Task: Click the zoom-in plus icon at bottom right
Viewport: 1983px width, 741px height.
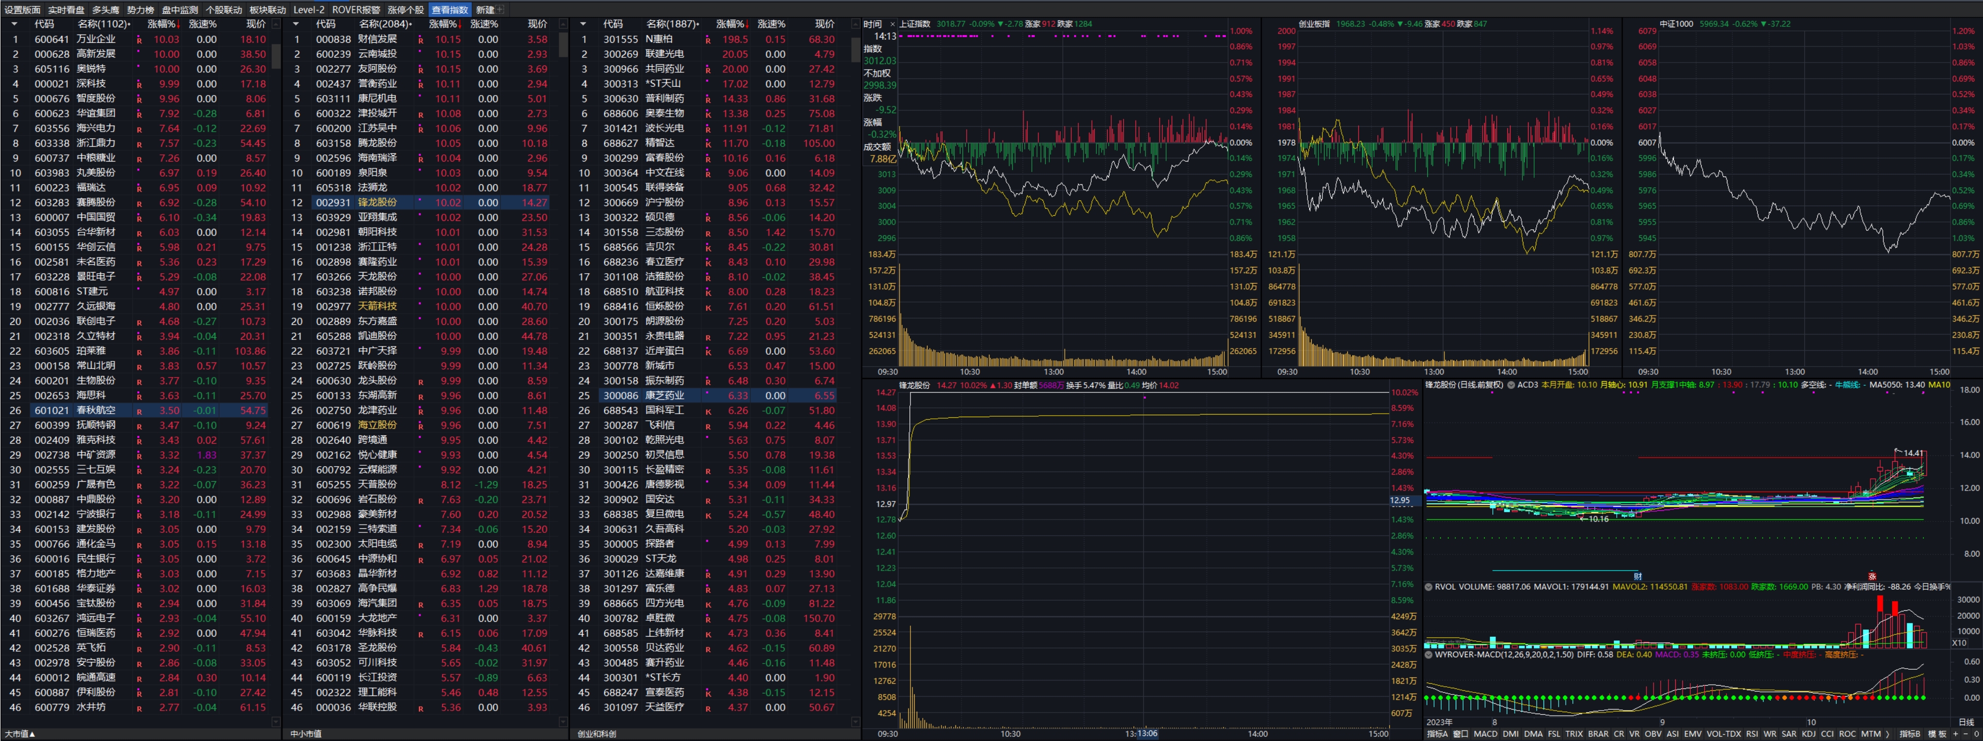Action: [x=1955, y=734]
